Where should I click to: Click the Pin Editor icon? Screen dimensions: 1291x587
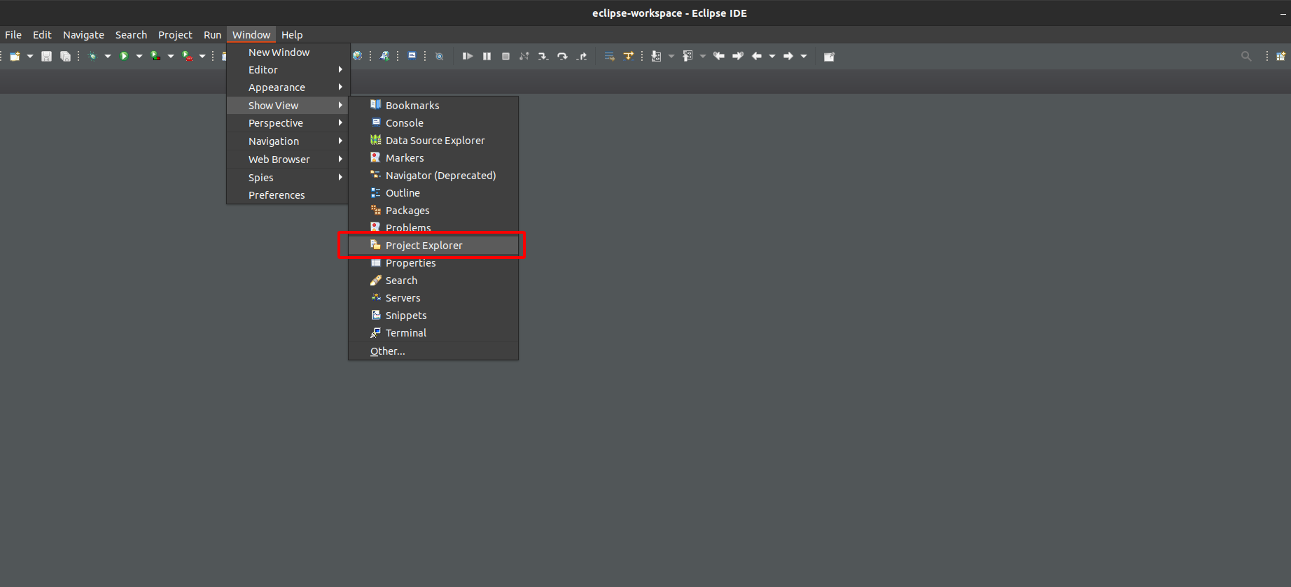coord(829,56)
